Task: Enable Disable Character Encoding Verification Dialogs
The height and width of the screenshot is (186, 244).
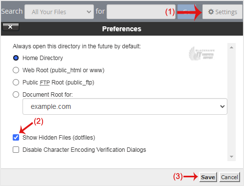Action: coord(16,150)
